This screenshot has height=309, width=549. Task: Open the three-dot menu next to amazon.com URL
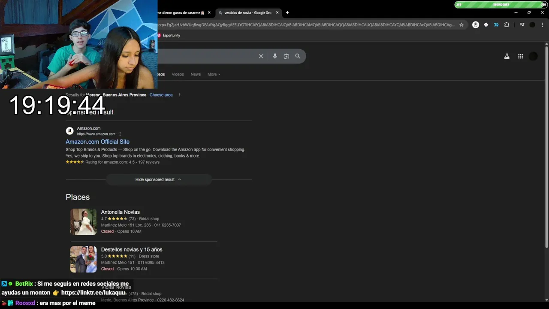(120, 134)
